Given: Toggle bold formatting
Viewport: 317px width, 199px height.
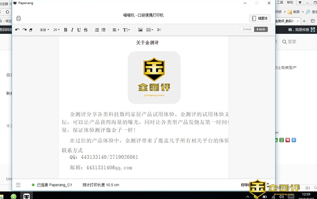Looking at the screenshot, I should point(66,30).
